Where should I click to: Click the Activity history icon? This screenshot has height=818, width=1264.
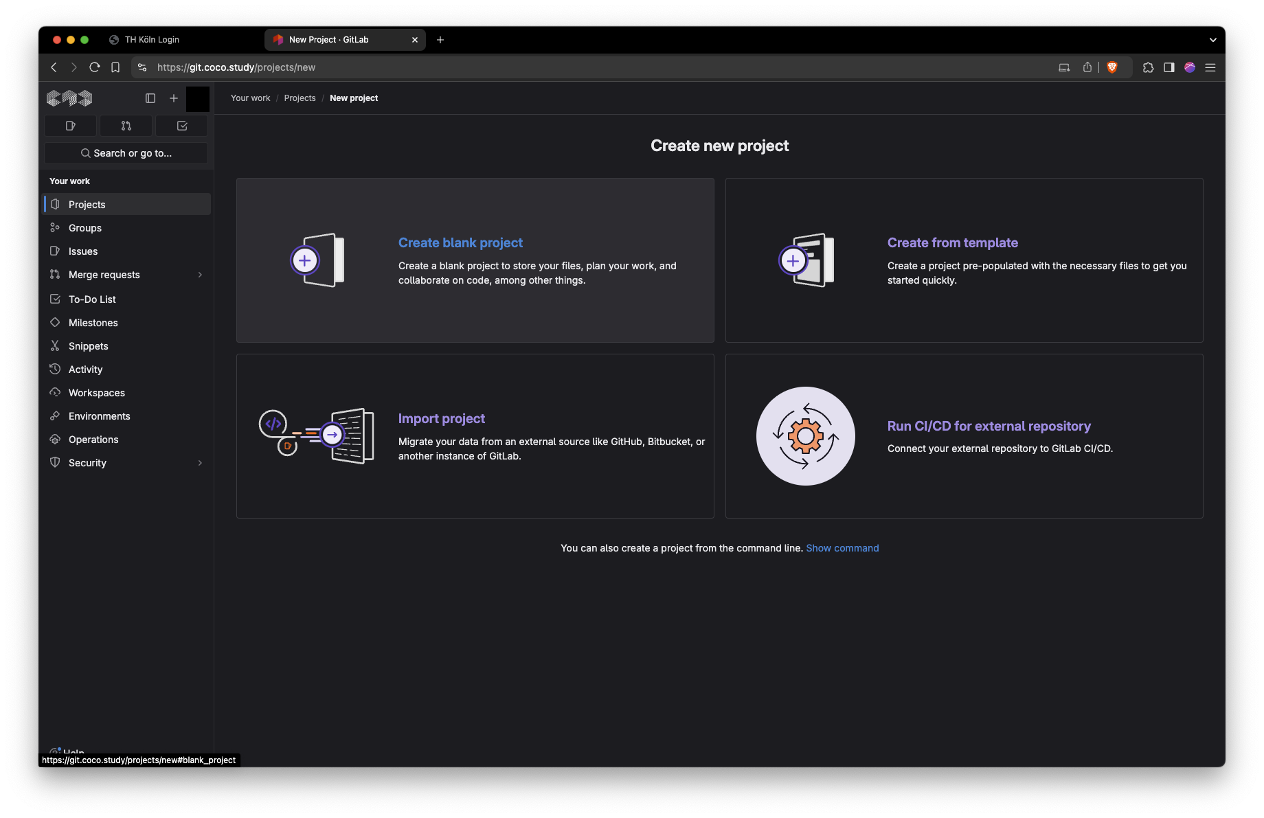pos(55,369)
